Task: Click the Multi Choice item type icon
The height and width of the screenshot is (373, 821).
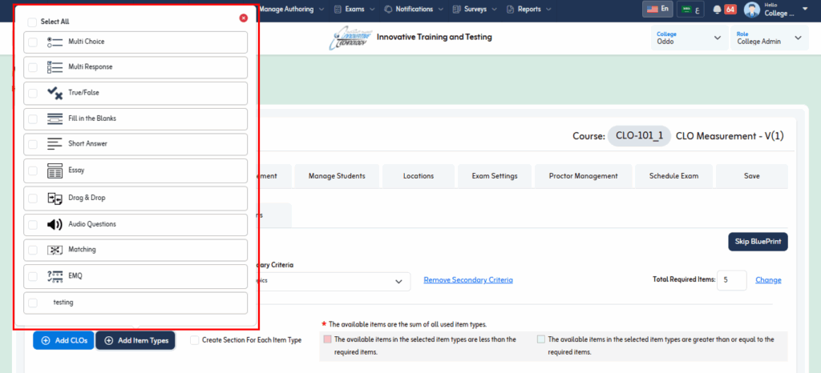Action: (55, 42)
